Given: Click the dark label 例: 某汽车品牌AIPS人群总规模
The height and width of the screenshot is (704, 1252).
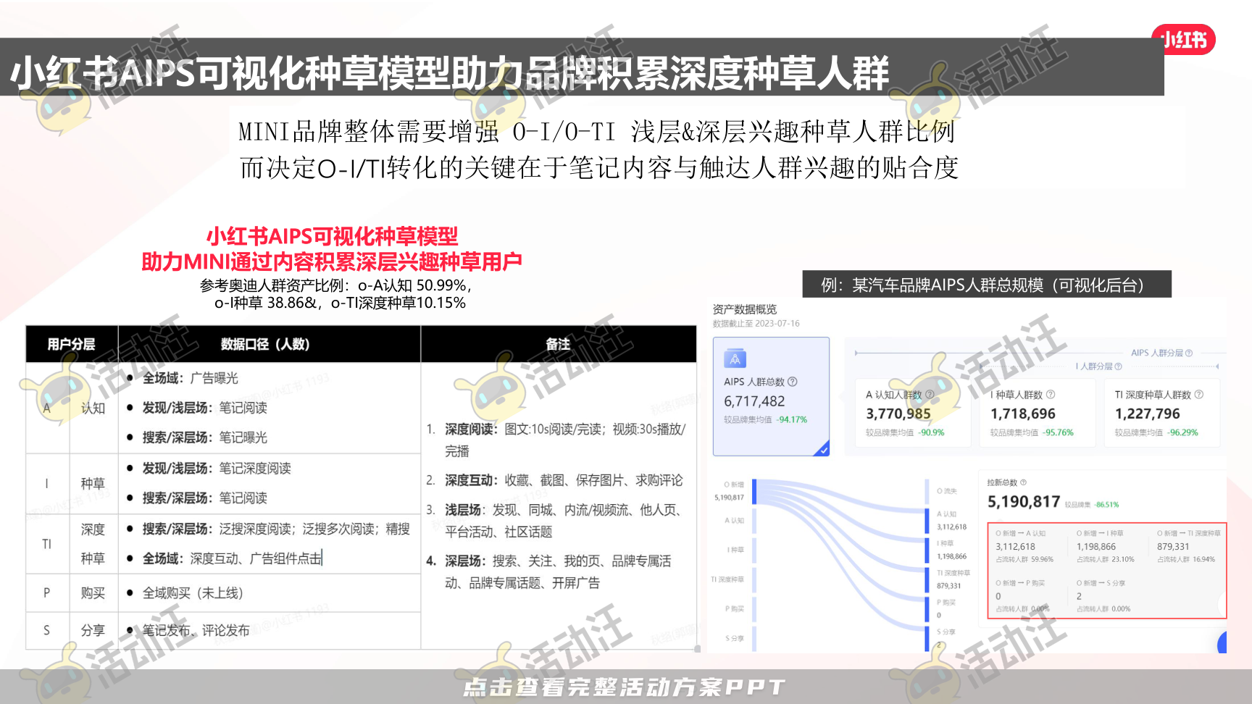Looking at the screenshot, I should click(x=987, y=285).
